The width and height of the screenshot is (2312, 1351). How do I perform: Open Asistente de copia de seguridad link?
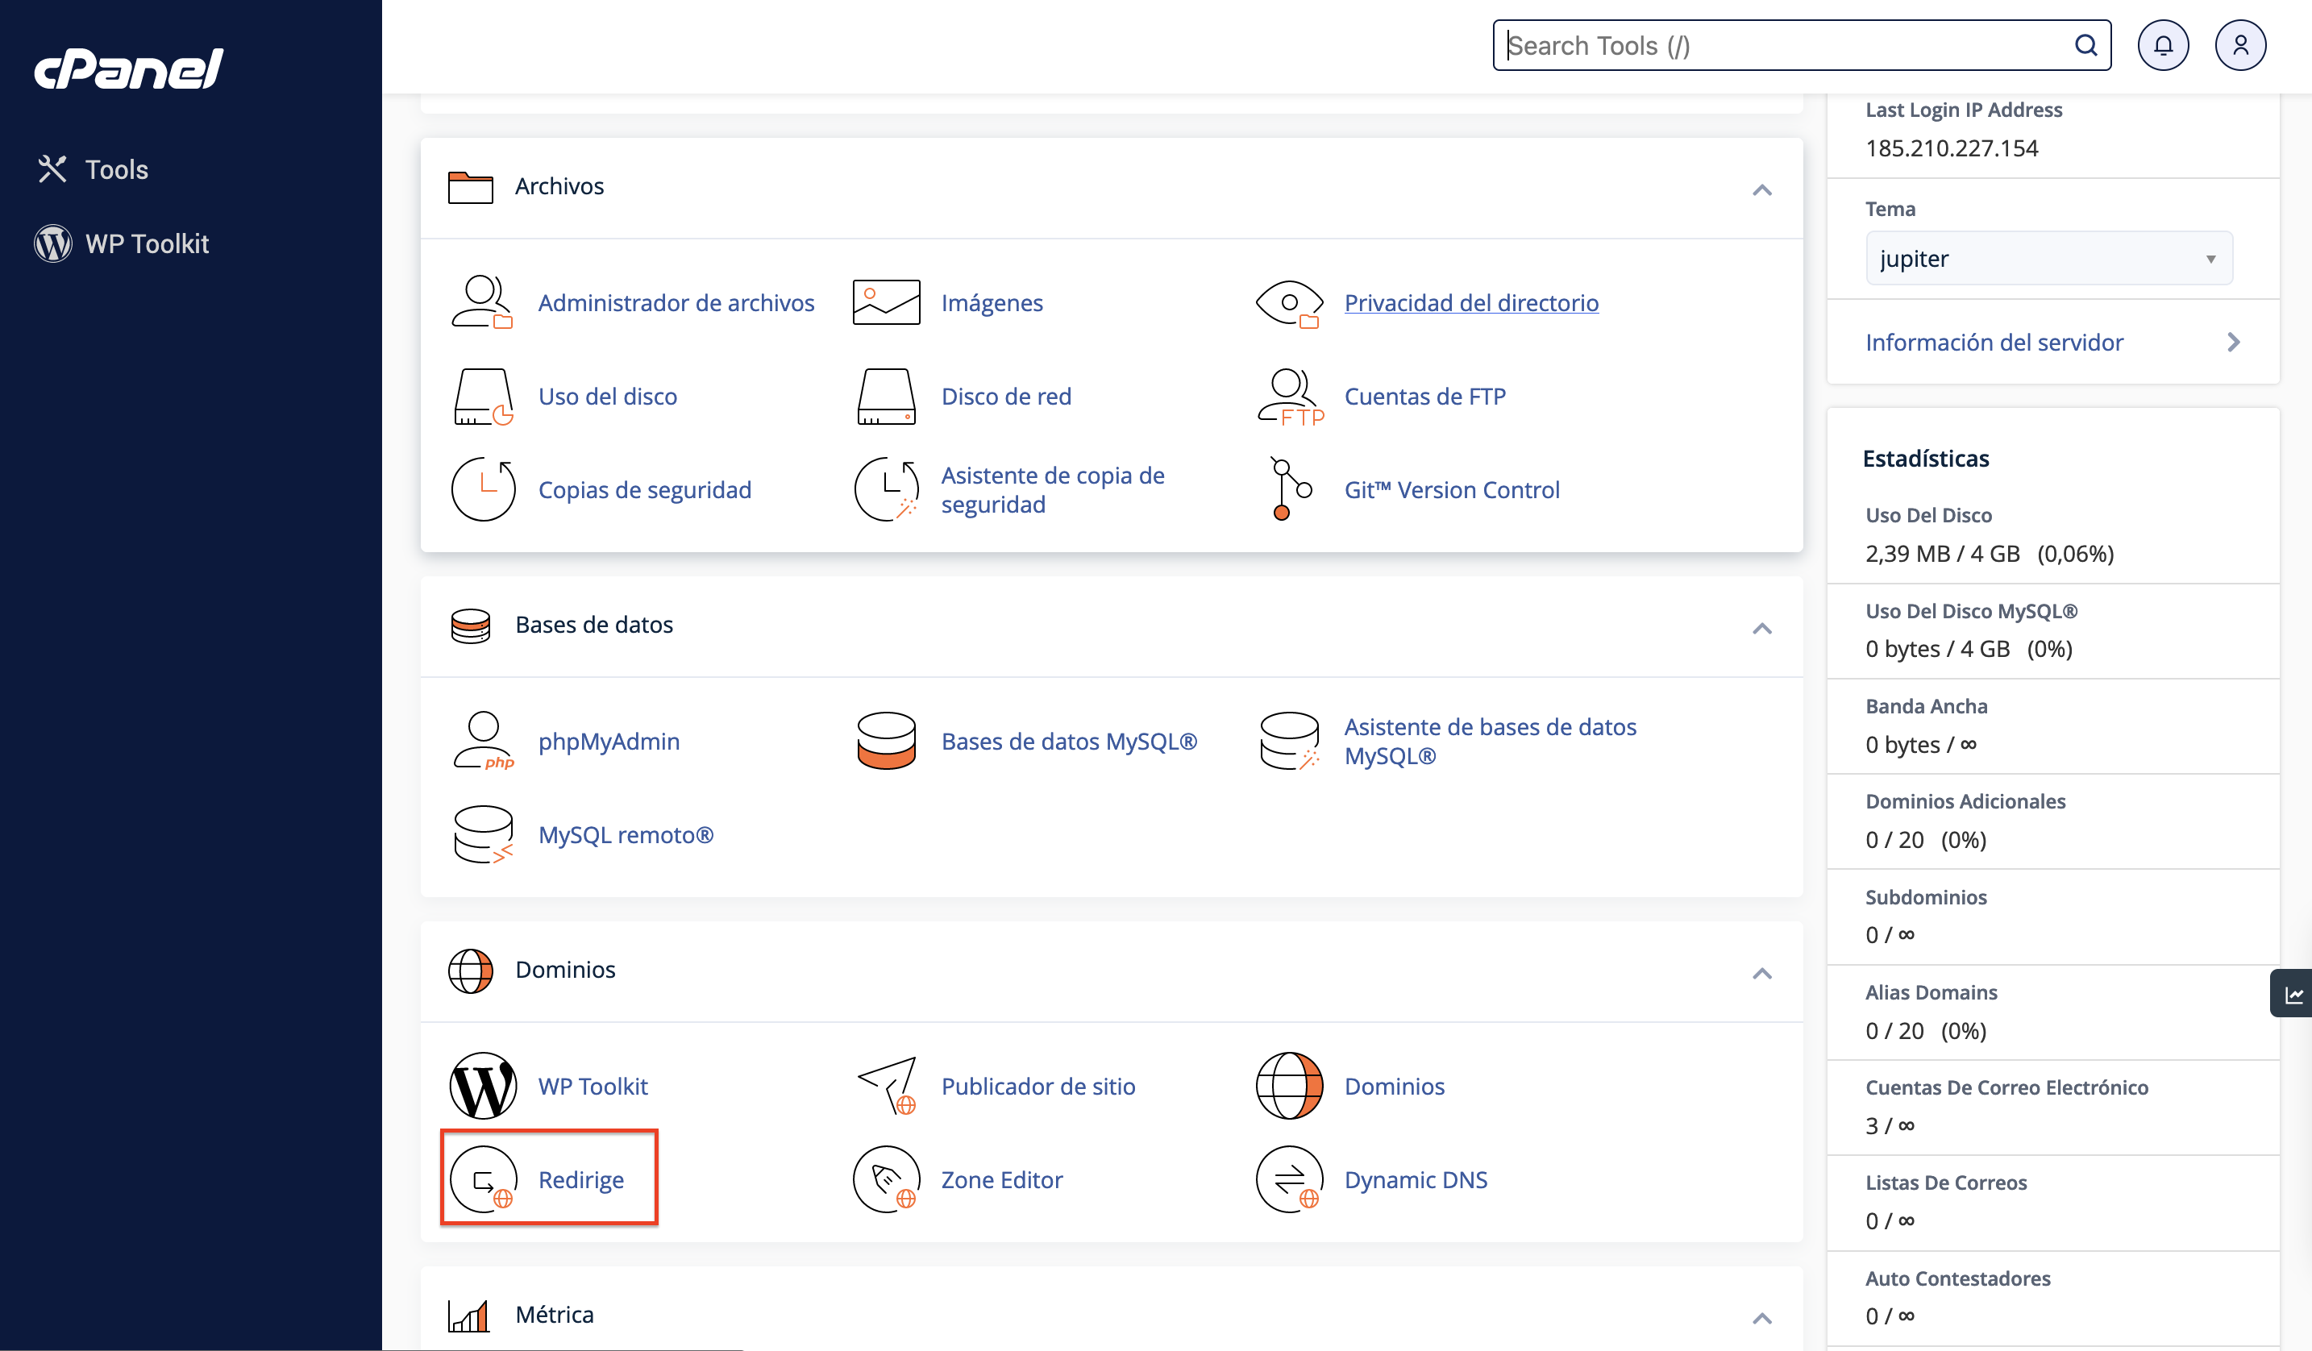pyautogui.click(x=1052, y=490)
